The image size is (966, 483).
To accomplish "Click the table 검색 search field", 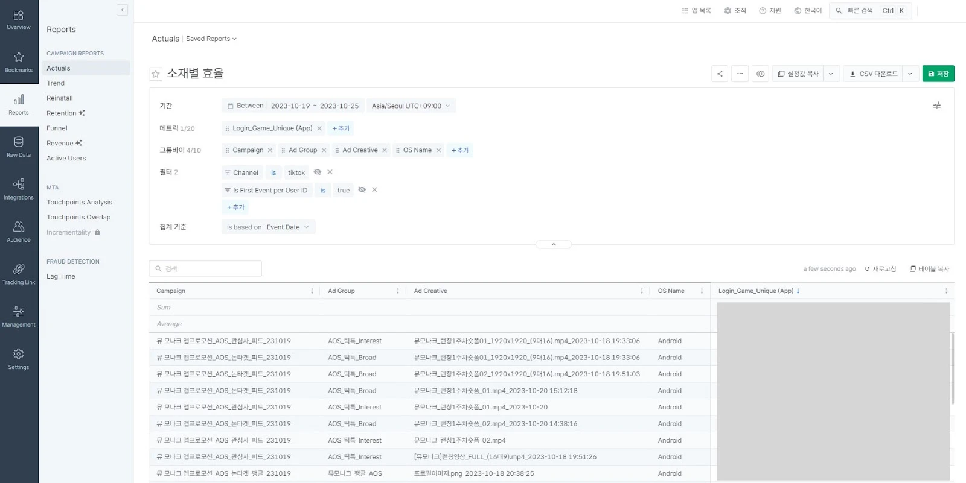I will pyautogui.click(x=205, y=269).
